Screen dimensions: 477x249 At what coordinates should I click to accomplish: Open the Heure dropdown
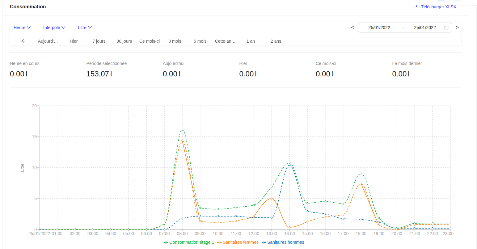(22, 28)
